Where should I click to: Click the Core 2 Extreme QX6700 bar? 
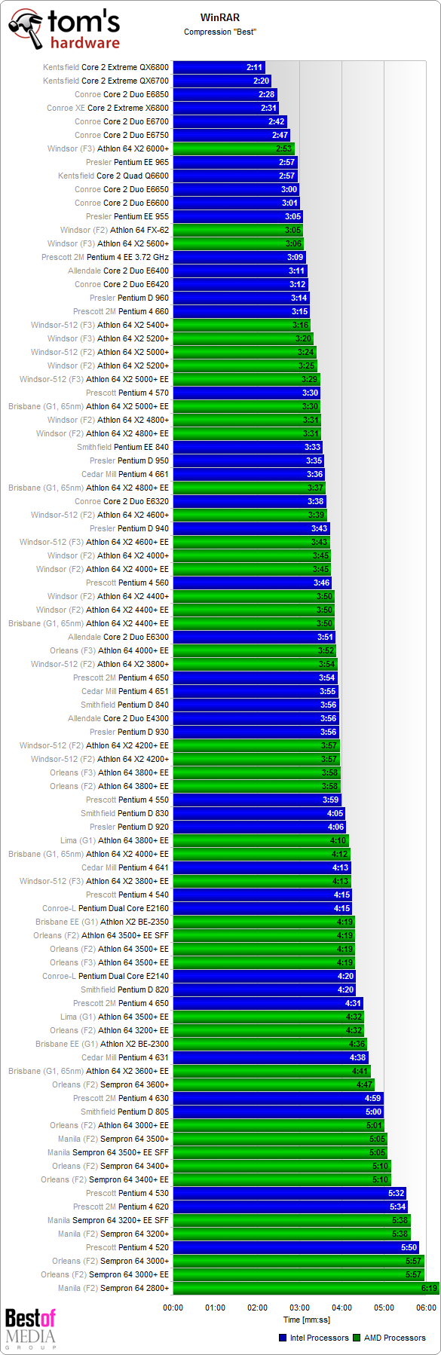tap(222, 81)
